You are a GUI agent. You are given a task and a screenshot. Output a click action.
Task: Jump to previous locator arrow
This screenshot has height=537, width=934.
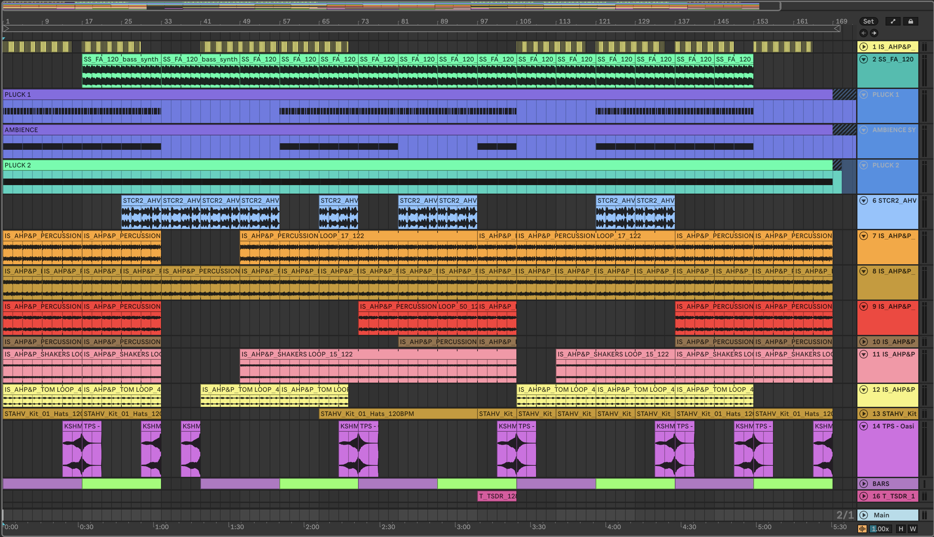pos(864,33)
